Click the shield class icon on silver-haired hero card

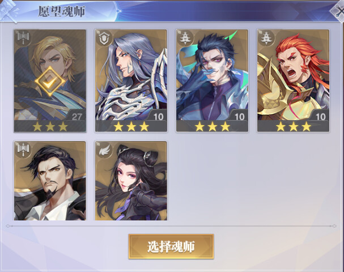(x=104, y=38)
